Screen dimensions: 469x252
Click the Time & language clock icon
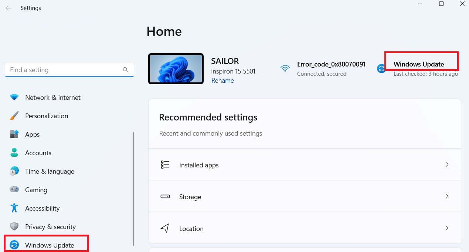click(14, 171)
